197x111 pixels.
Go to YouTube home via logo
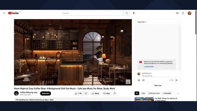point(14,13)
